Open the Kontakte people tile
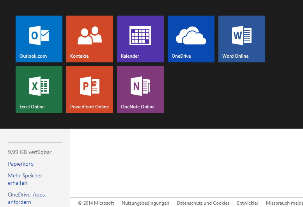Image resolution: width=303 pixels, height=207 pixels. 89,39
